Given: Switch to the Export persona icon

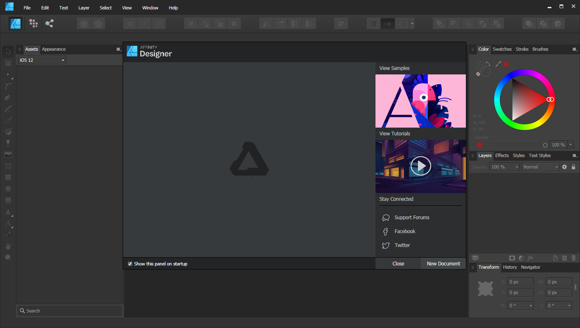Looking at the screenshot, I should 49,24.
